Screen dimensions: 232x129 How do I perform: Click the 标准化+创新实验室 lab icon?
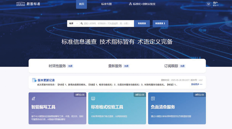coord(130,4)
